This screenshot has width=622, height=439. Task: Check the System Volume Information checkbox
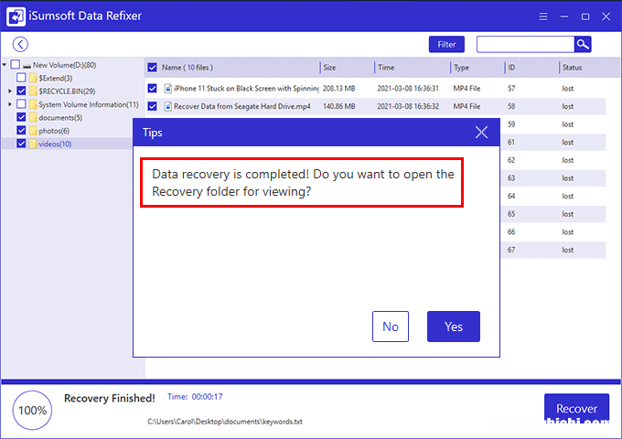21,104
